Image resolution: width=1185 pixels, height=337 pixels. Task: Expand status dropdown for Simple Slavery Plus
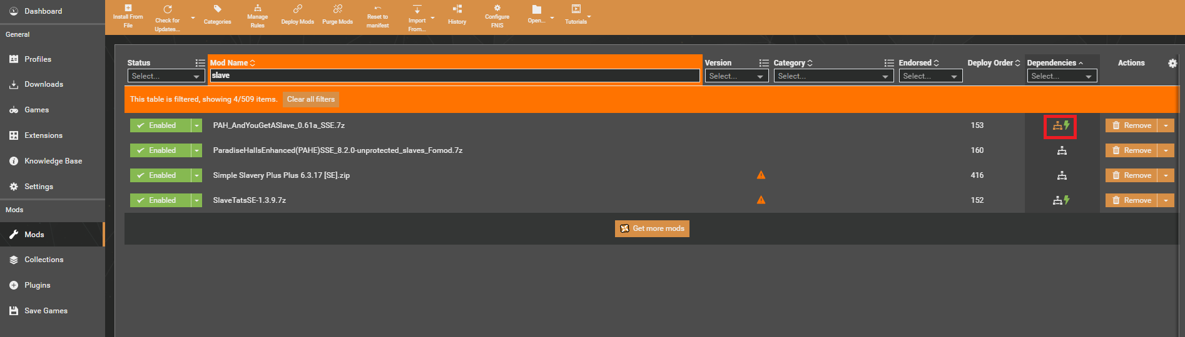(196, 175)
